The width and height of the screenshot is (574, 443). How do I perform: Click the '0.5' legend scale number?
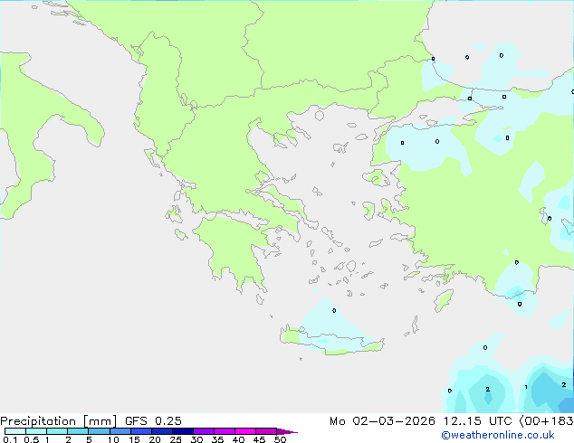32,439
